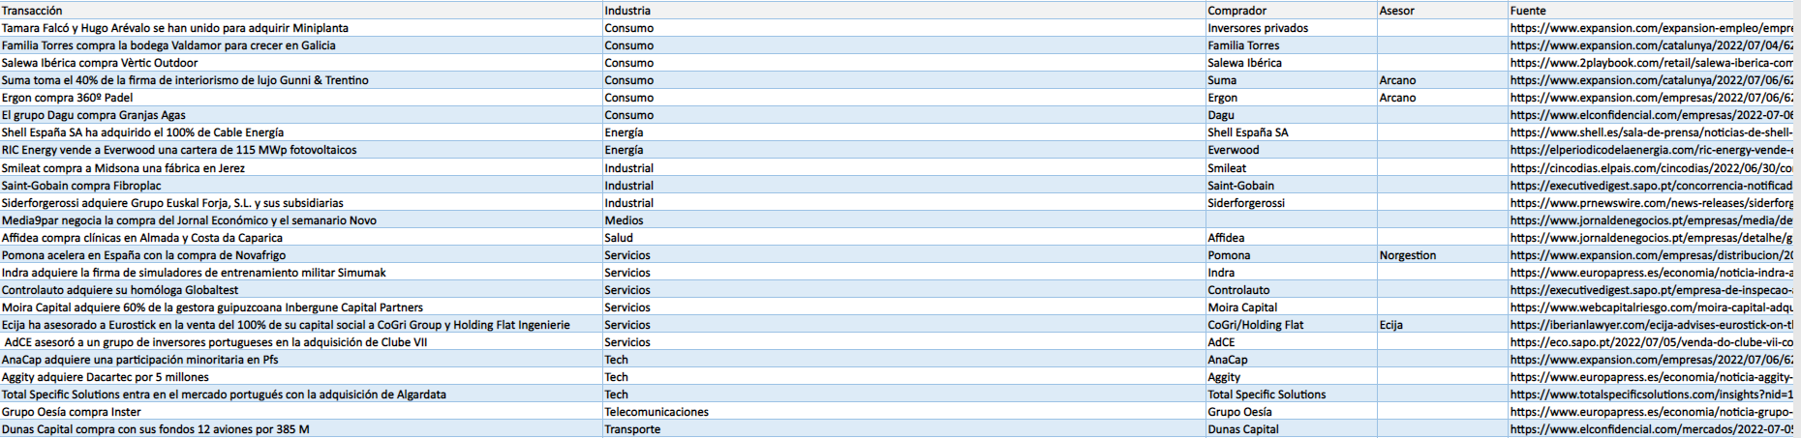Click the El grupo Dagu compra Granjas Agas cell
The image size is (1801, 438).
pyautogui.click(x=301, y=115)
